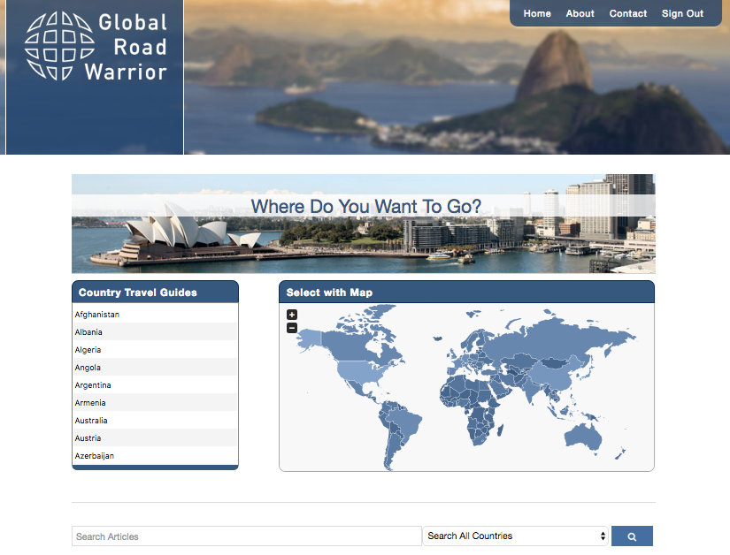Click Sign Out in top navigation

(x=682, y=13)
